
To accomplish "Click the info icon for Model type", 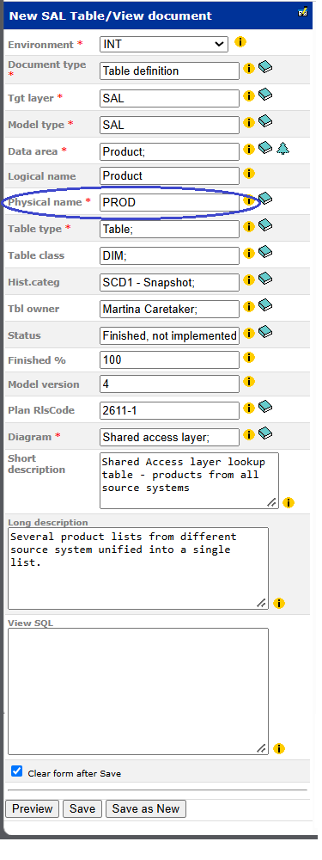I will click(x=249, y=122).
